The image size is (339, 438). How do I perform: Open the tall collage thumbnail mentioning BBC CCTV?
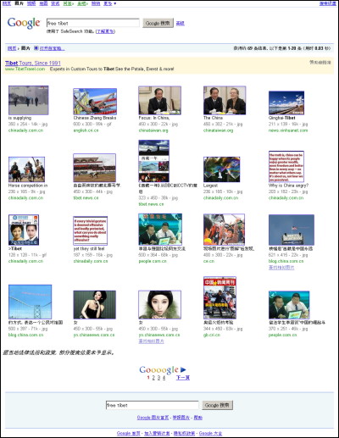pyautogui.click(x=154, y=161)
